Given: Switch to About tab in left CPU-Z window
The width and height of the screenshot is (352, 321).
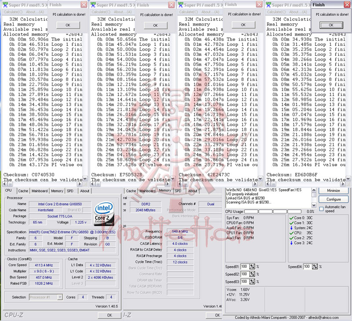Looking at the screenshot, I should click(x=84, y=191).
